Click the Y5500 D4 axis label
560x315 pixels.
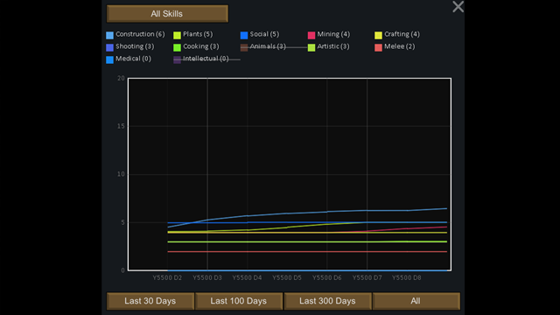tap(247, 278)
